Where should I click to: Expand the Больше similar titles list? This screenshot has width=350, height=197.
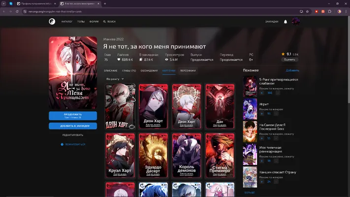[250, 192]
